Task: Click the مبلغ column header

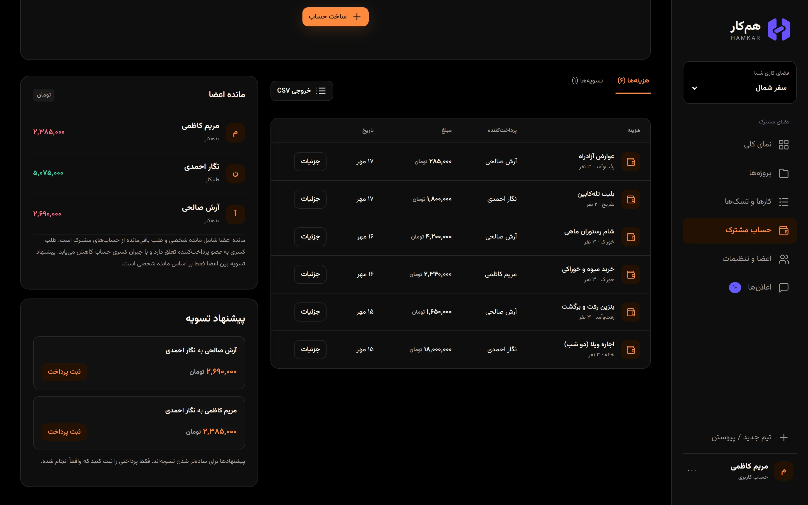Action: (x=446, y=130)
